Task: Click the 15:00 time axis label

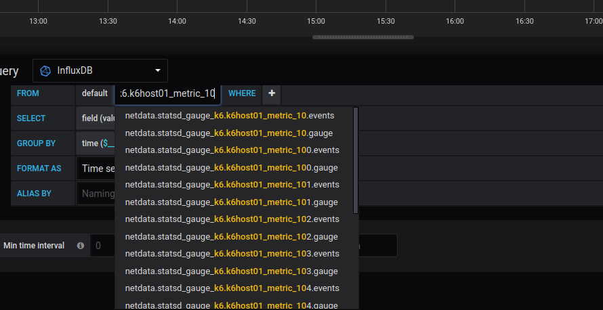Action: 316,21
